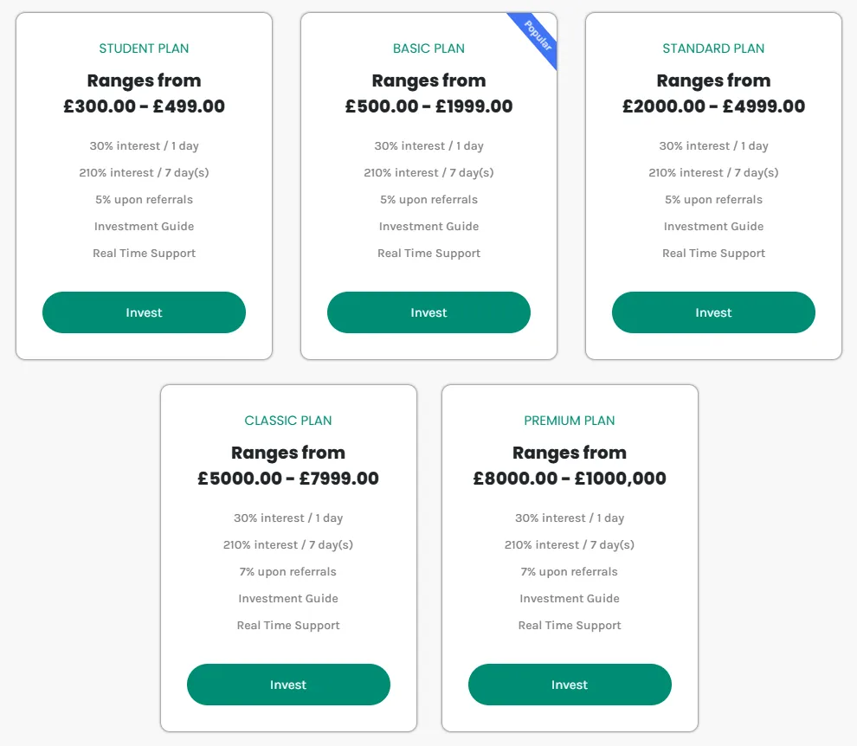This screenshot has width=857, height=746.
Task: Click the £300.00 - £499.00 price range
Action: (144, 106)
